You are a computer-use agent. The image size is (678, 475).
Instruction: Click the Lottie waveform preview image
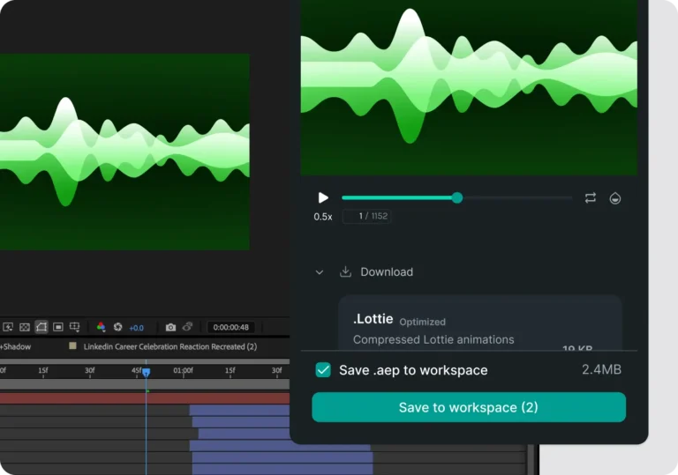click(x=469, y=87)
